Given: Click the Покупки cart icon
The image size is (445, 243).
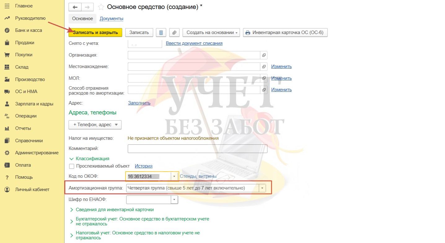Looking at the screenshot, I should click(x=7, y=55).
